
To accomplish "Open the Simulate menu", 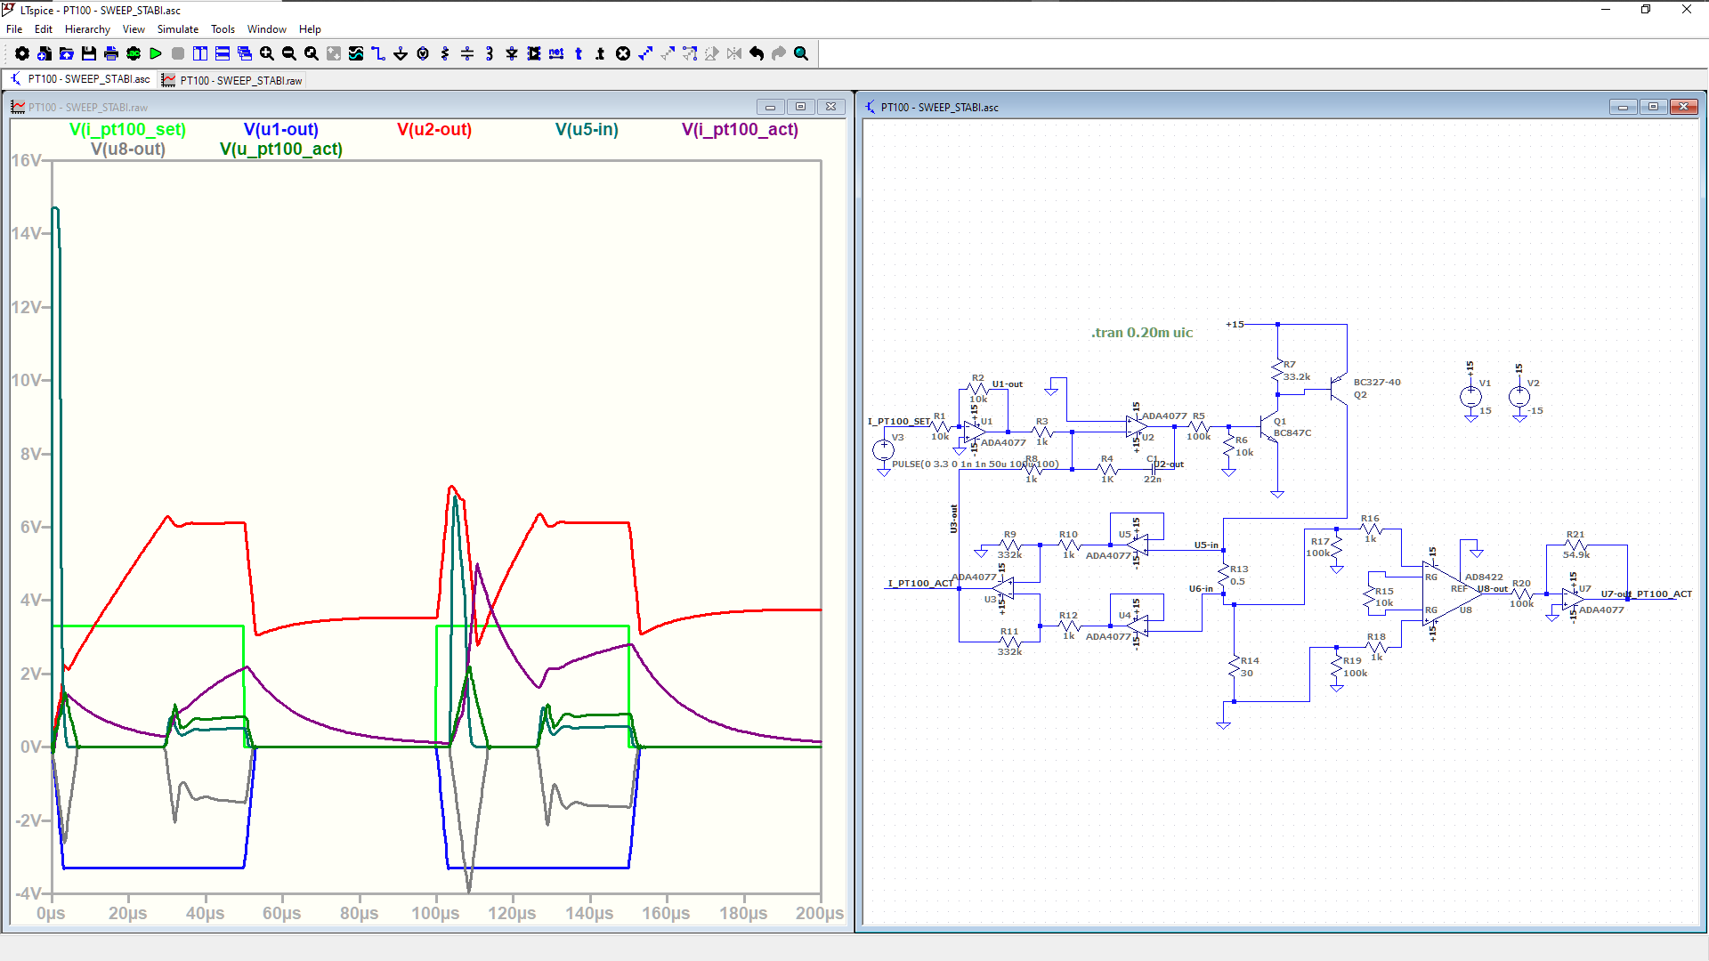I will [x=178, y=29].
